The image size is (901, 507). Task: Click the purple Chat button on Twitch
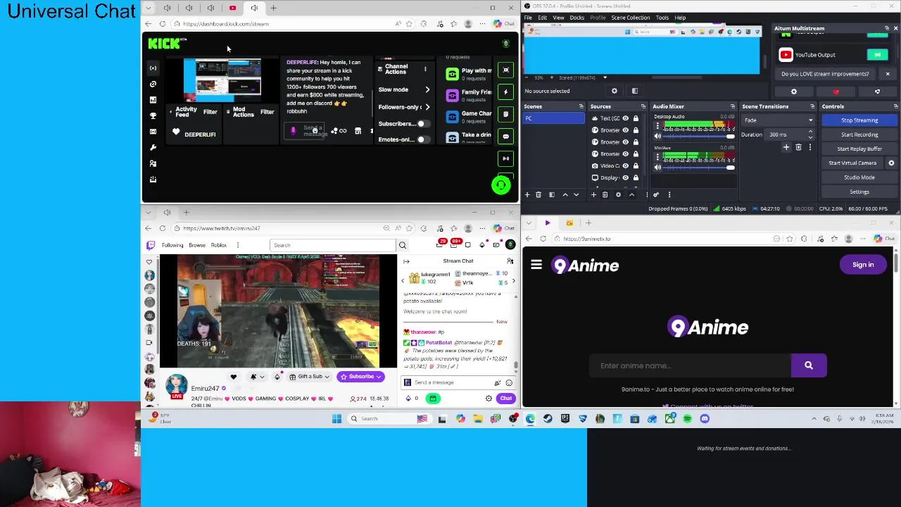pos(506,399)
